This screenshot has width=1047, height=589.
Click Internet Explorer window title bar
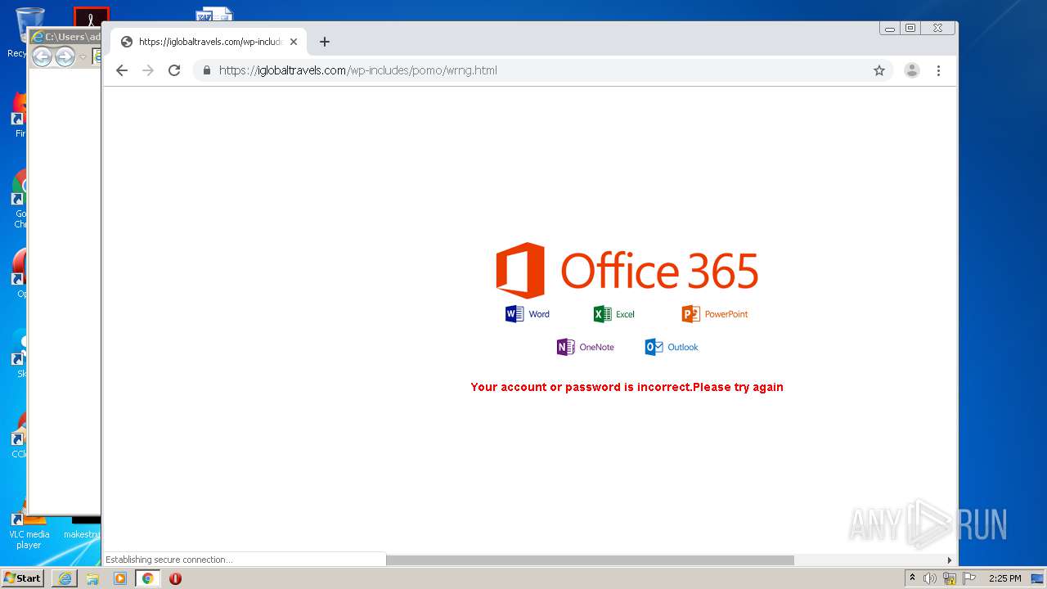[65, 37]
